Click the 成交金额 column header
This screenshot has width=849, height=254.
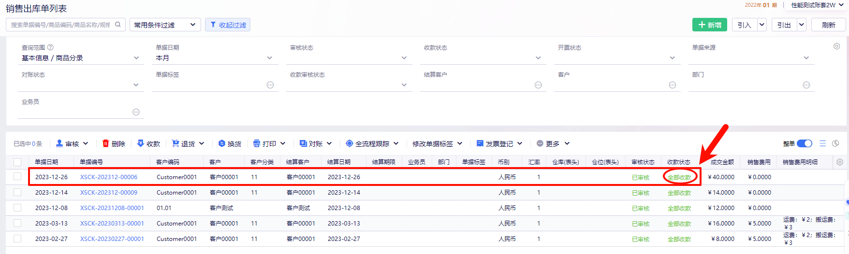pyautogui.click(x=722, y=162)
